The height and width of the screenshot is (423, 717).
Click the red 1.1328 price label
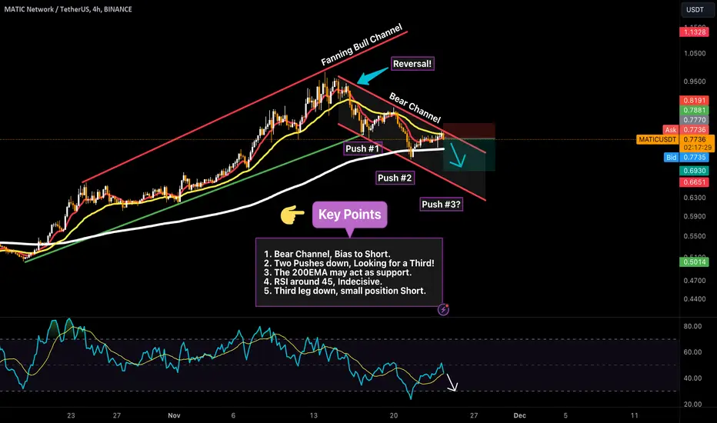[694, 32]
